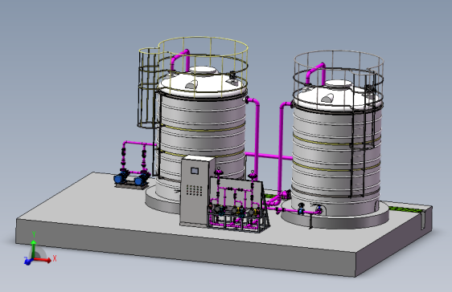Select the horizontal magenta pipe between tanks
This screenshot has width=452, height=292.
click(268, 156)
